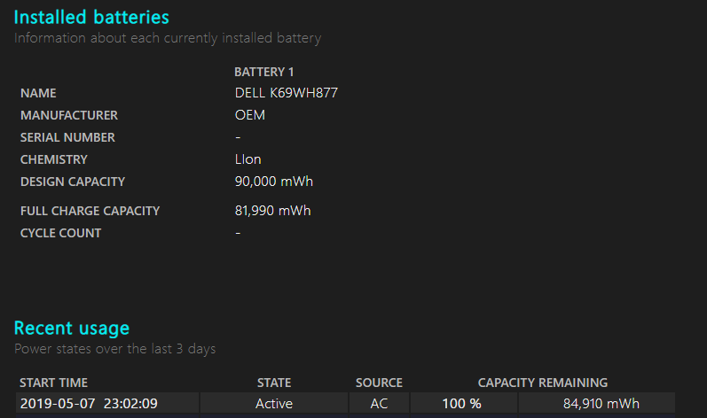Image resolution: width=707 pixels, height=418 pixels.
Task: Click the CYCLE COUNT label
Action: (x=61, y=233)
